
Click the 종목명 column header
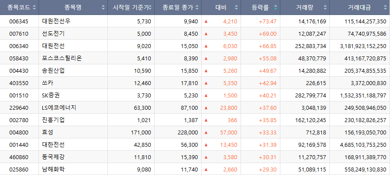(x=73, y=7)
